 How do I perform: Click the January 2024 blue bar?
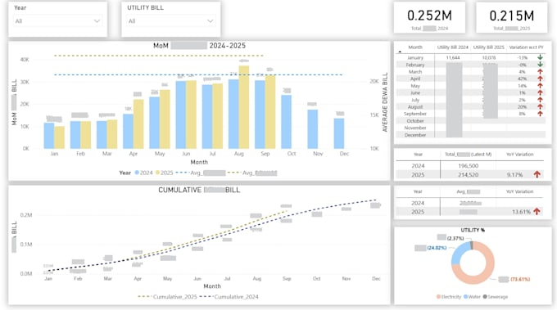49,136
